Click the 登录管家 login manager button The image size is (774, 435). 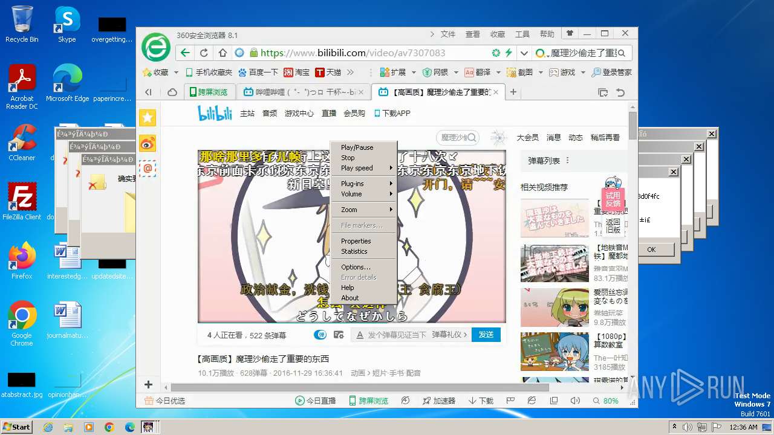[x=611, y=72]
